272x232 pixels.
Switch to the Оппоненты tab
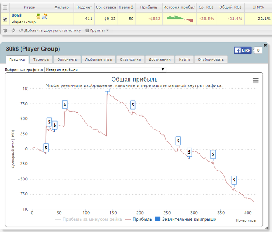(67, 59)
